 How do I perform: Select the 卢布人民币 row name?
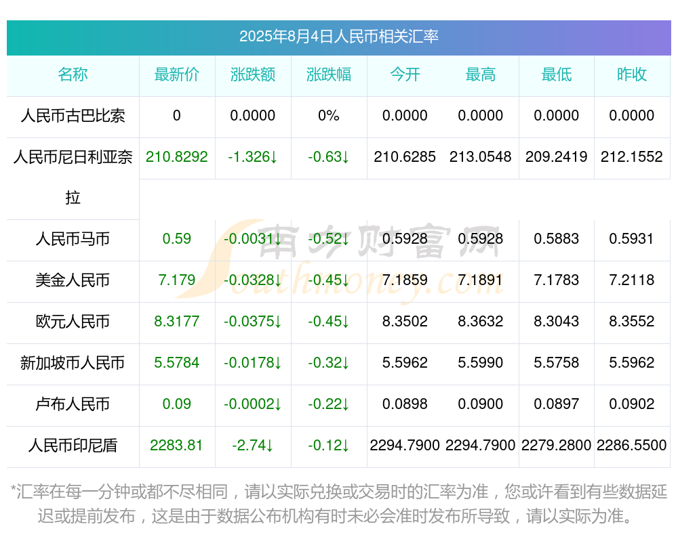click(x=73, y=404)
